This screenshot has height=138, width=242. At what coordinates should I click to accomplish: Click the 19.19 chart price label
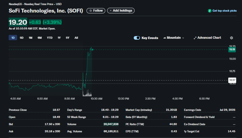coord(232,49)
